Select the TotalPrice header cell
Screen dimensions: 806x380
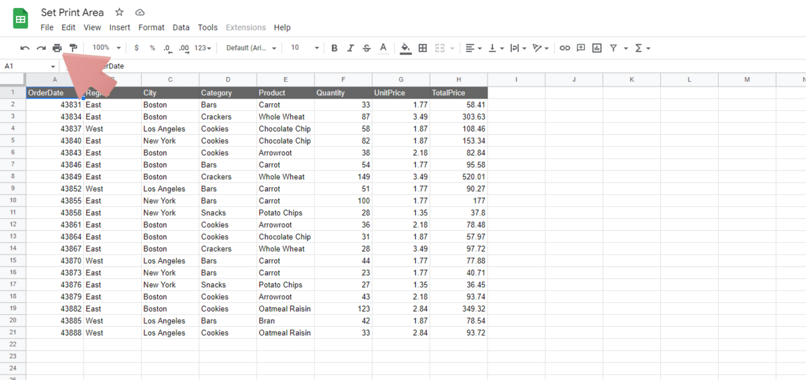click(459, 93)
